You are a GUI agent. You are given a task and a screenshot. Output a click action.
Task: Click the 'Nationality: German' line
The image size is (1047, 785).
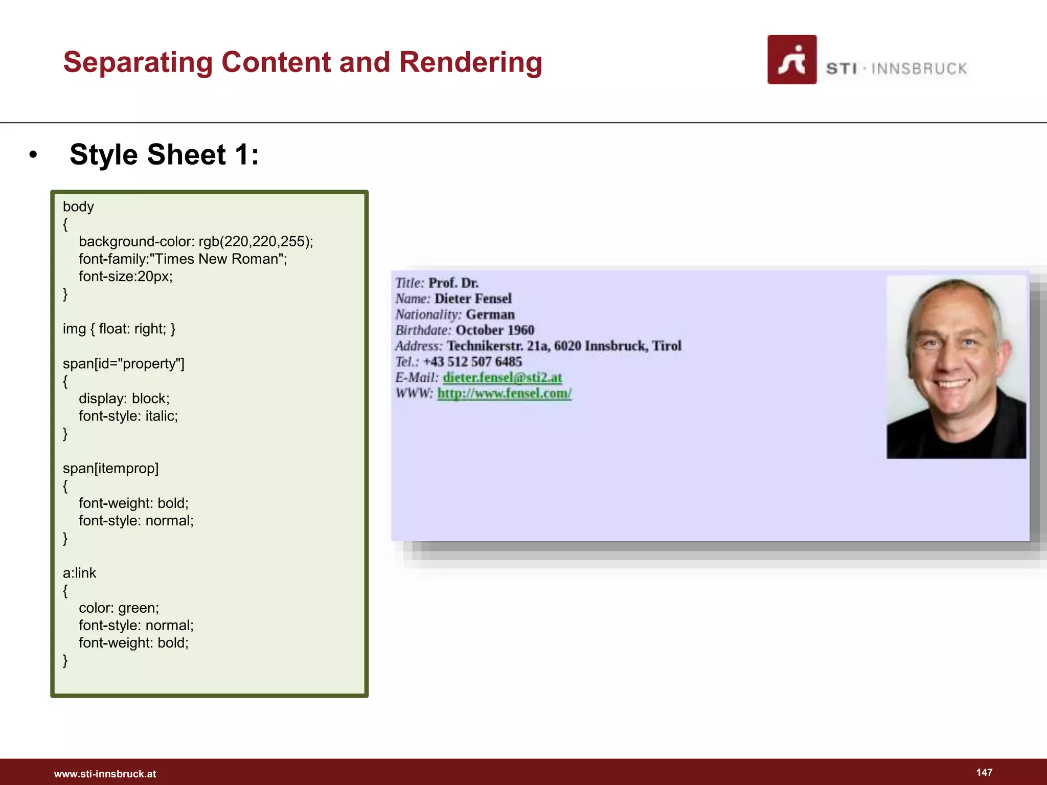(455, 314)
